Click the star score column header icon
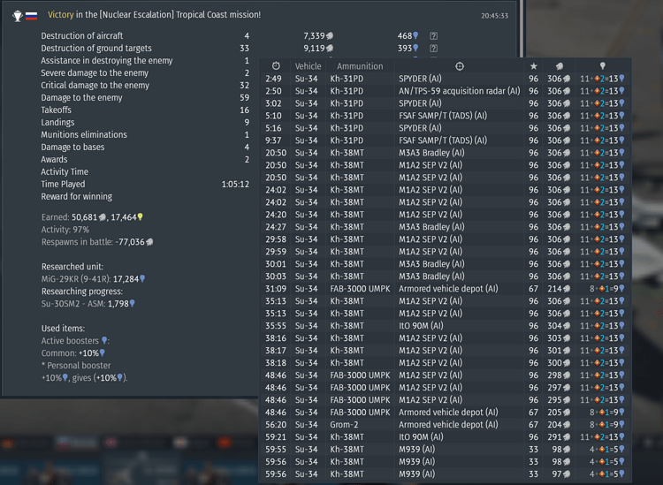The height and width of the screenshot is (485, 663). (x=534, y=66)
